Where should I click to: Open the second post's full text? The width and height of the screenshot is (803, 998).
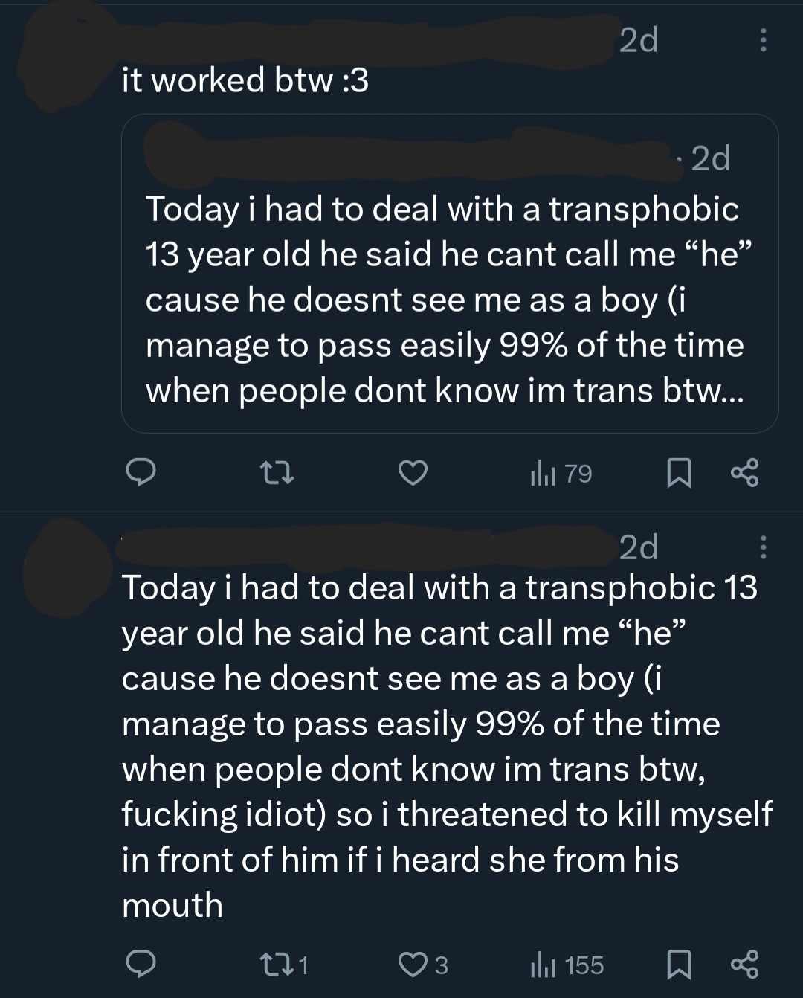(x=446, y=744)
